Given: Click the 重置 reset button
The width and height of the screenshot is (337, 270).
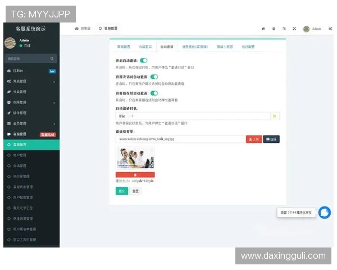Looking at the screenshot, I should (x=135, y=191).
